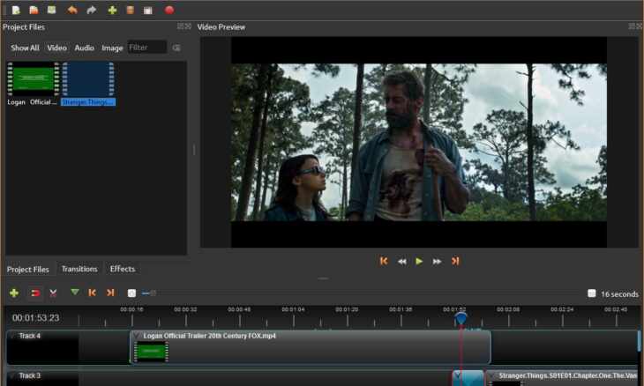The height and width of the screenshot is (386, 644).
Task: Open a project with the folder icon
Action: (x=34, y=10)
